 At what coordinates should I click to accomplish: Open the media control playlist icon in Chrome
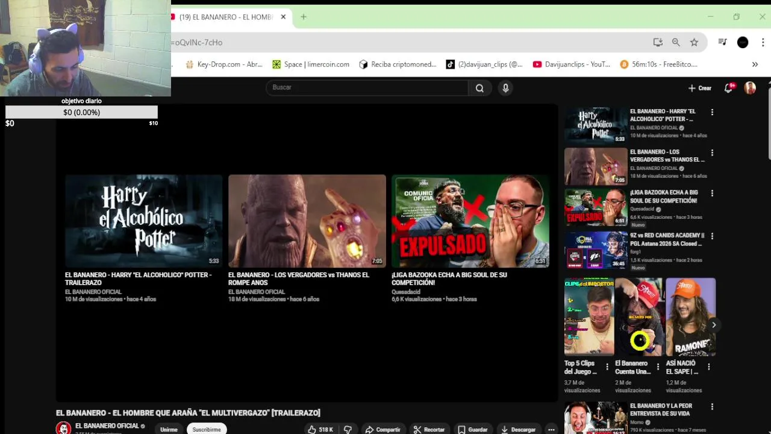pyautogui.click(x=722, y=42)
